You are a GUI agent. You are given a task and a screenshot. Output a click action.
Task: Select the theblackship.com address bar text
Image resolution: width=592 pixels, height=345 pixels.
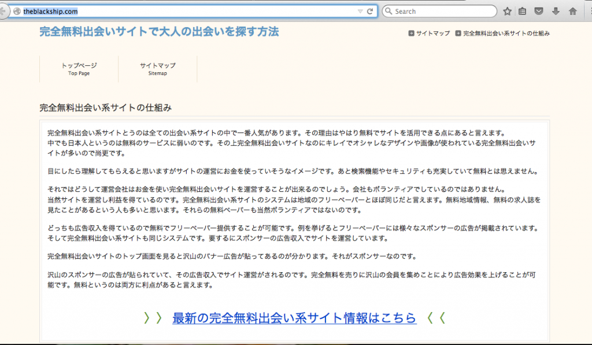pyautogui.click(x=51, y=12)
